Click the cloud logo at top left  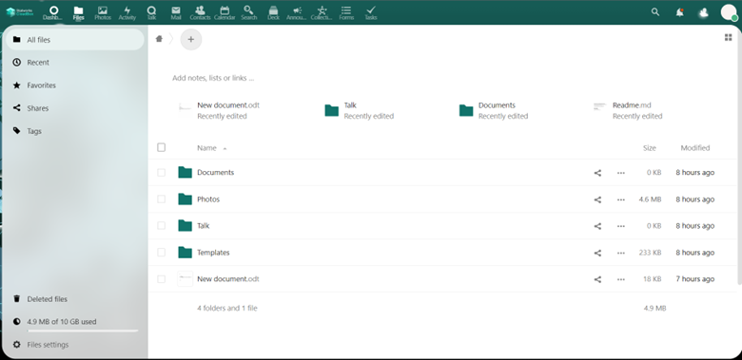pos(20,11)
